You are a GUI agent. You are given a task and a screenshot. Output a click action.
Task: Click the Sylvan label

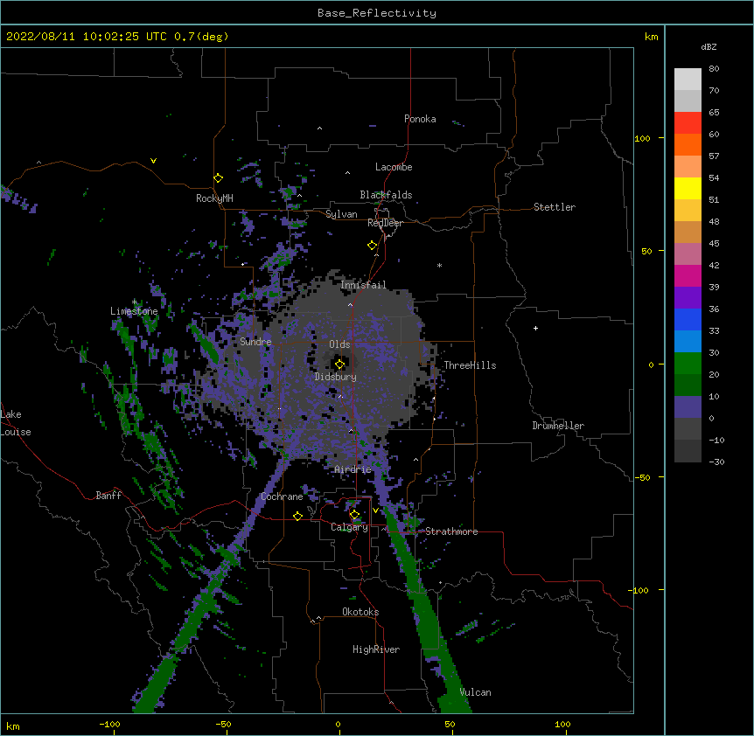[x=341, y=214]
